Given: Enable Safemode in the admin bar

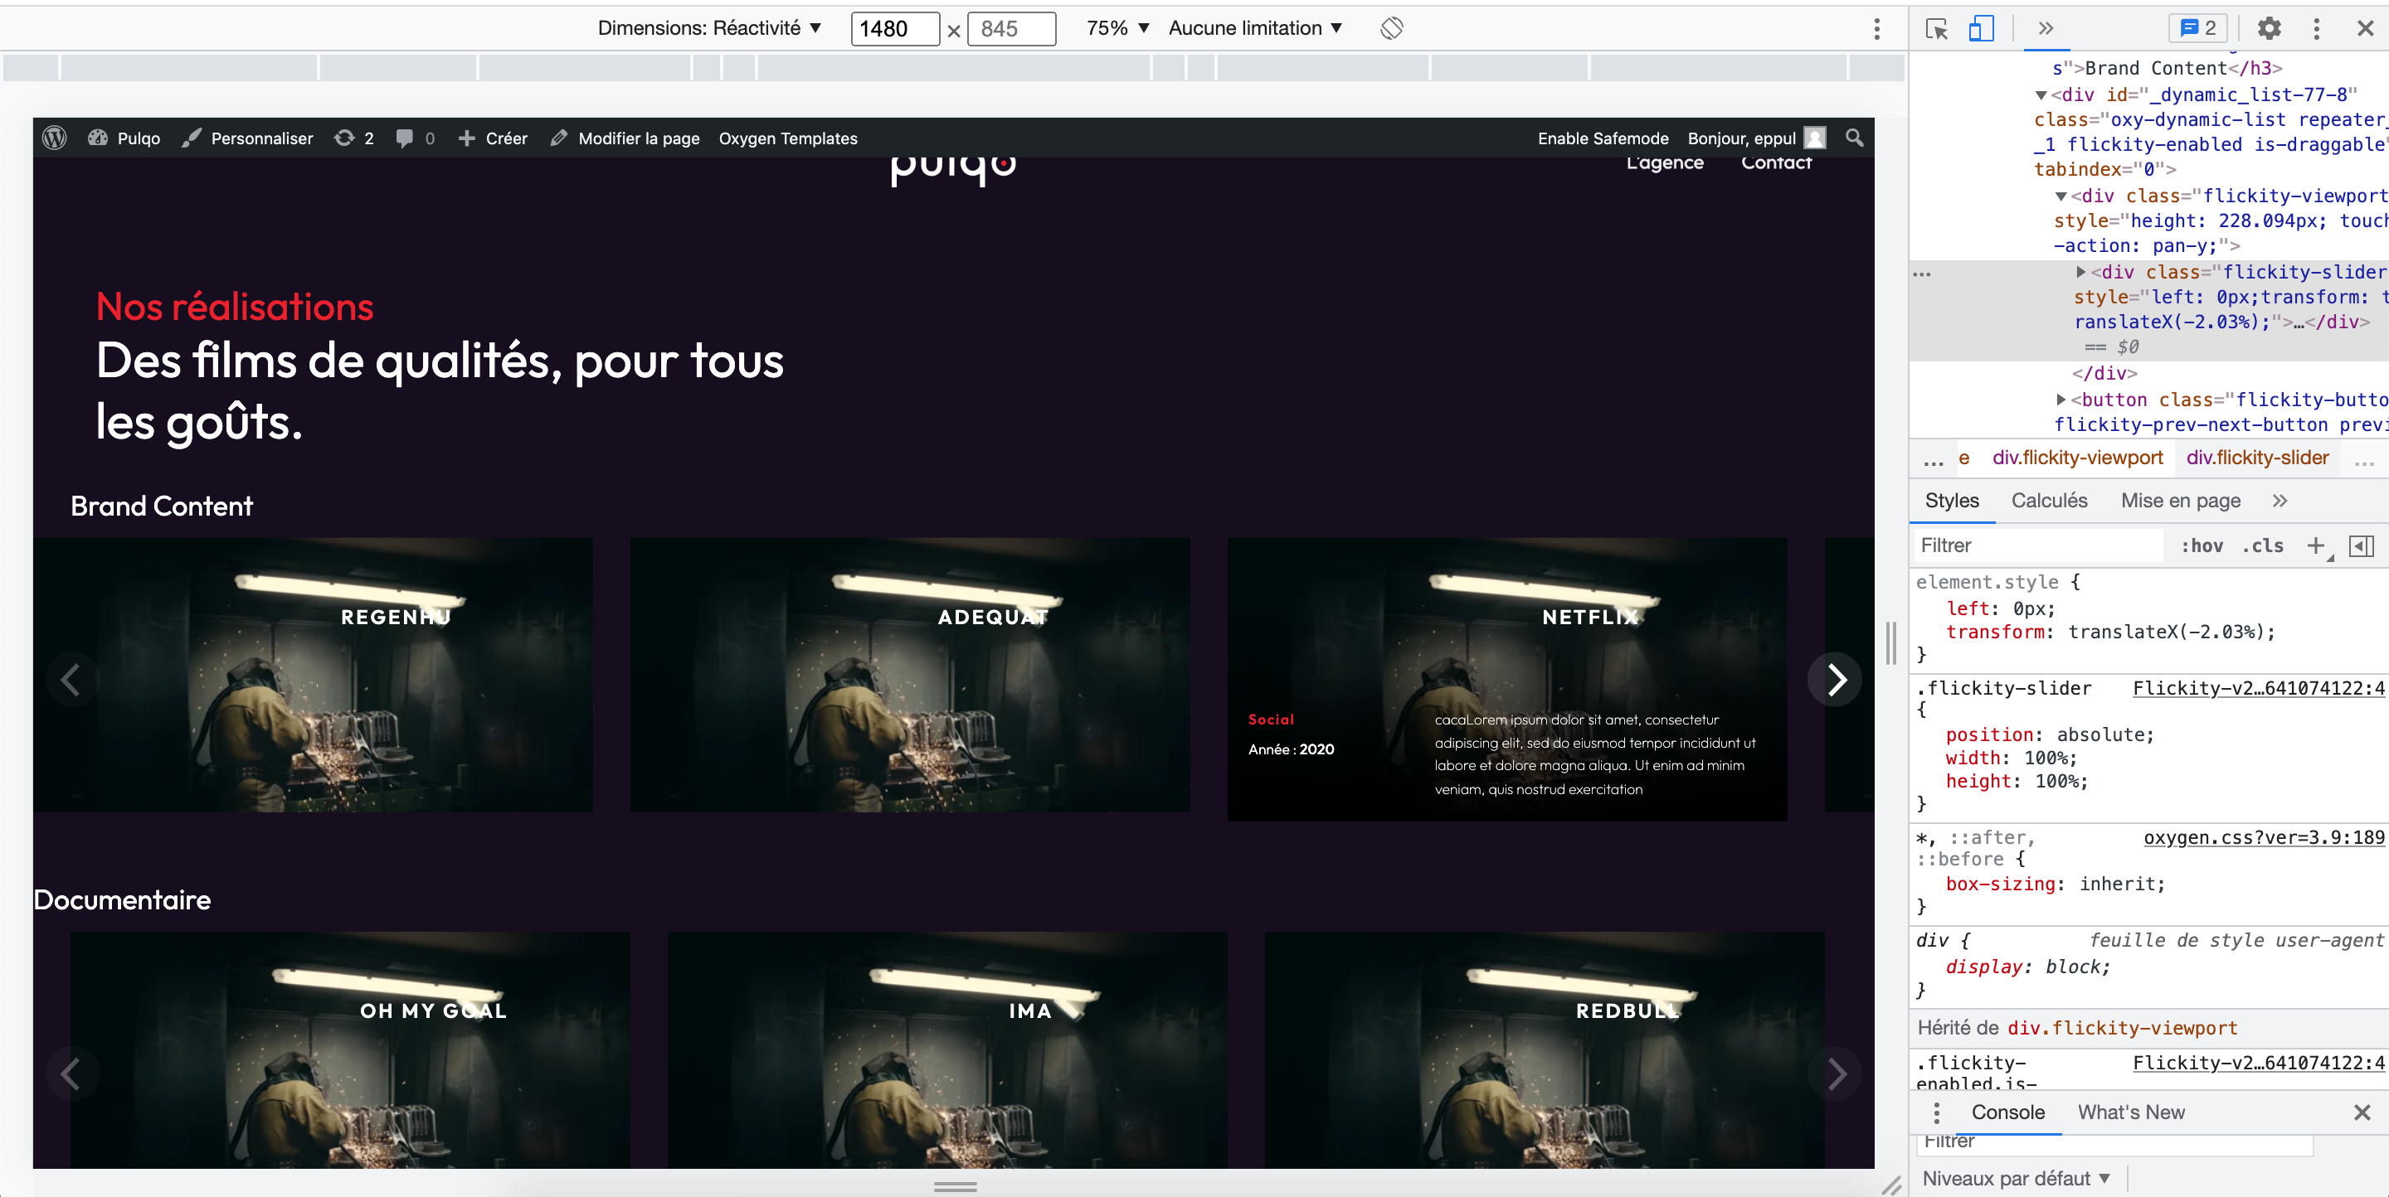Looking at the screenshot, I should 1603,137.
